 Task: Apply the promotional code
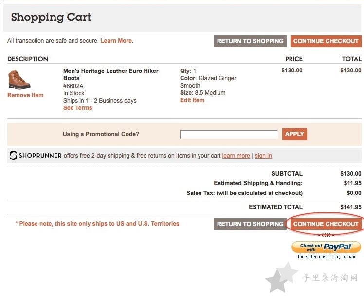294,134
